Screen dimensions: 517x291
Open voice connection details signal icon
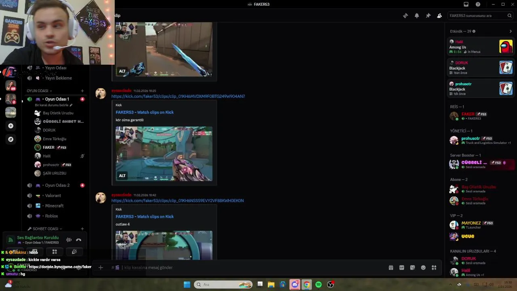click(x=11, y=240)
